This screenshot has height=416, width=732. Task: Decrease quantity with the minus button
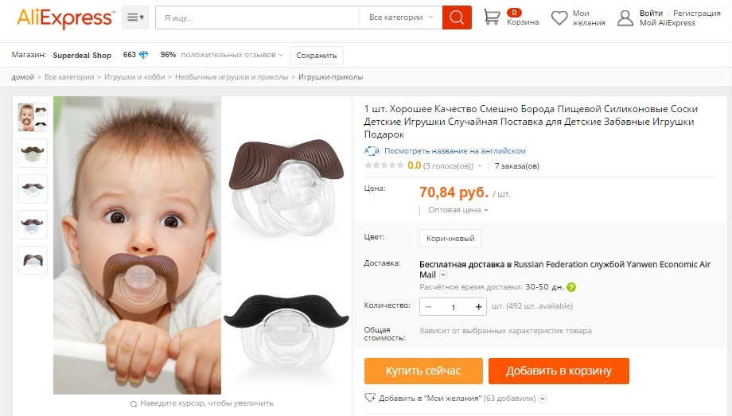[x=429, y=306]
